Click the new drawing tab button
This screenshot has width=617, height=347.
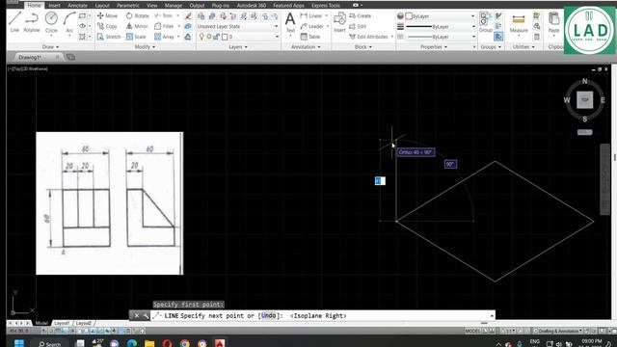(70, 57)
